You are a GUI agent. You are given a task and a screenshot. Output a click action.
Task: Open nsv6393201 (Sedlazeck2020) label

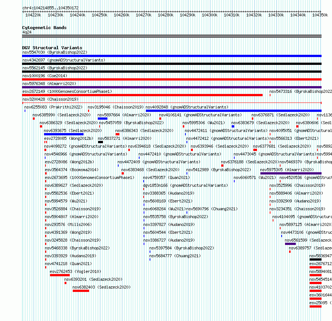pos(93,279)
